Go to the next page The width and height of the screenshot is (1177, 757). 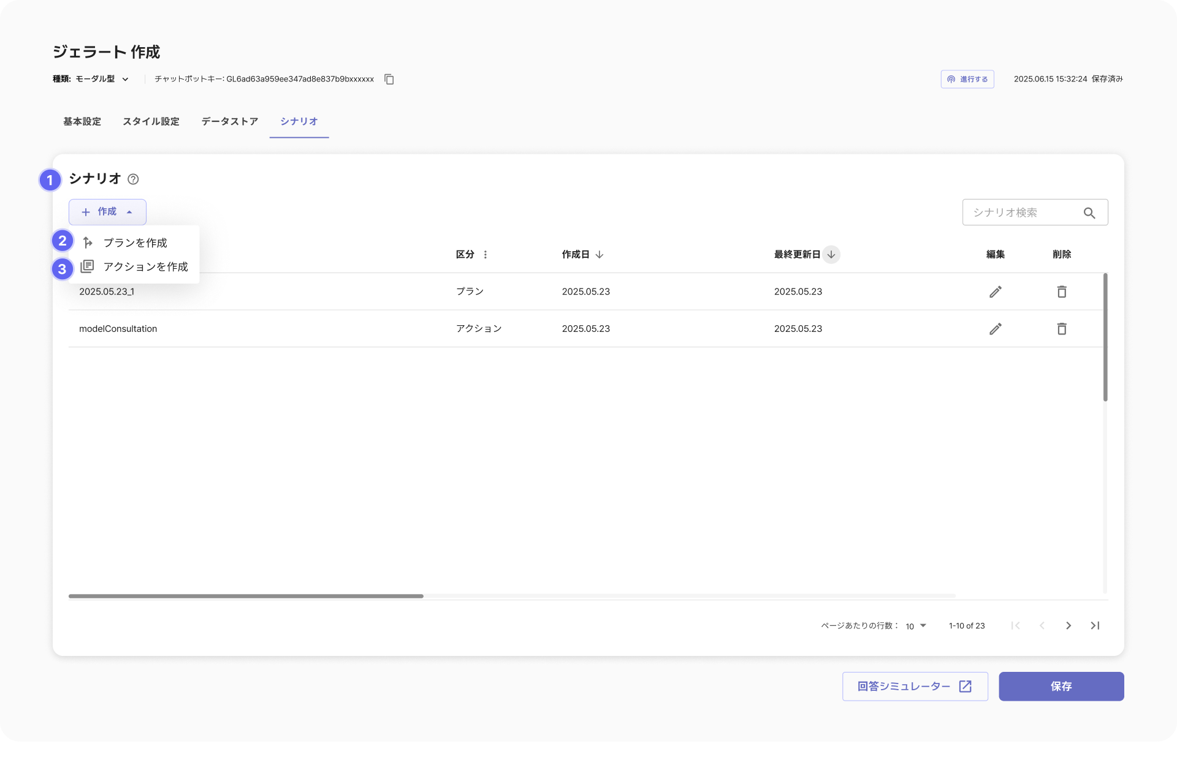pos(1068,625)
